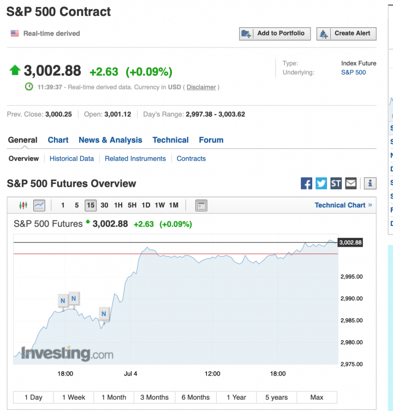The width and height of the screenshot is (393, 411).
Task: Choose the 1 Year time range
Action: click(236, 397)
